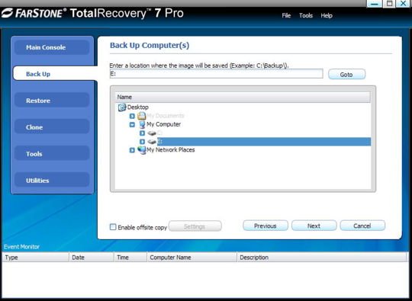Click the My Documents folder icon

(x=142, y=116)
